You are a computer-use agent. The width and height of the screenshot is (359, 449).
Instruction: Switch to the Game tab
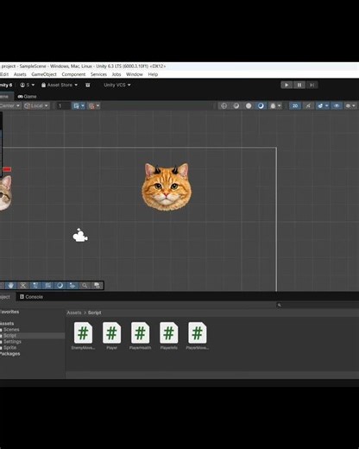[28, 97]
